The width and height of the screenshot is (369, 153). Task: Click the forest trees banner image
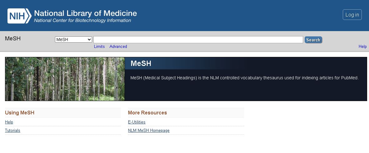[65, 79]
